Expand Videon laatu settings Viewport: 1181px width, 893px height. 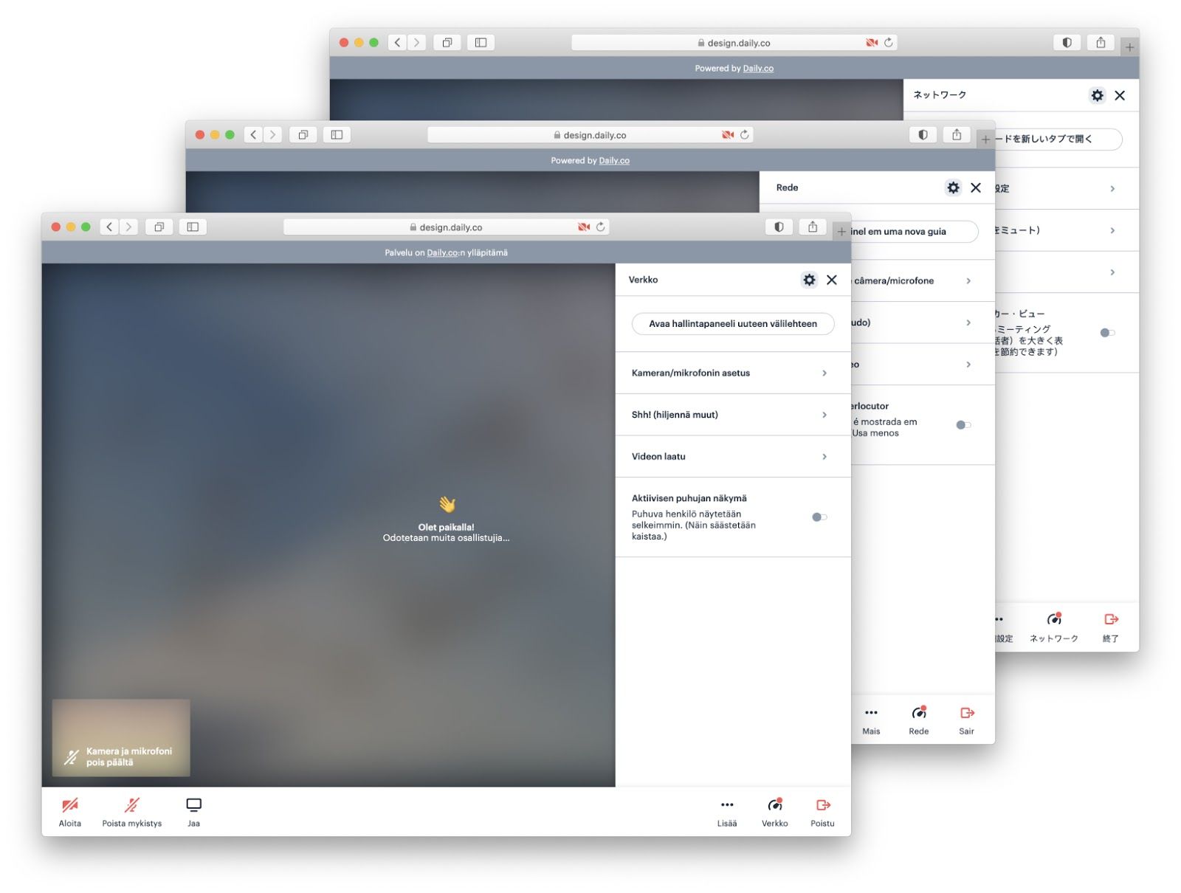point(731,456)
